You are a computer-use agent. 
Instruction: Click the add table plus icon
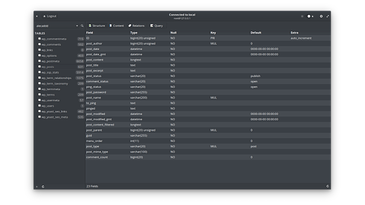pos(36,186)
